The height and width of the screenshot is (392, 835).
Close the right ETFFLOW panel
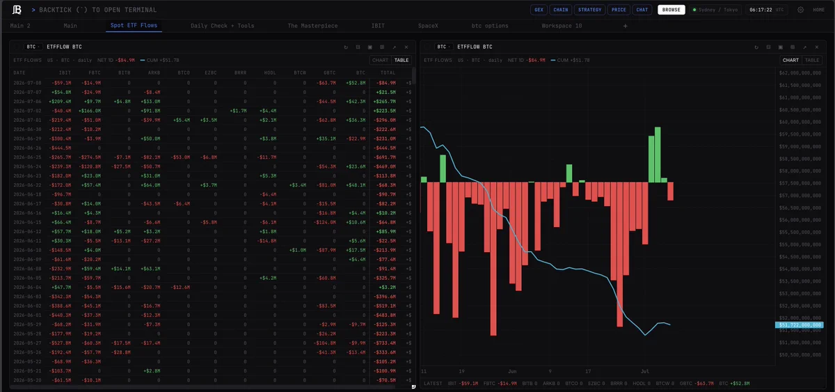pos(817,47)
